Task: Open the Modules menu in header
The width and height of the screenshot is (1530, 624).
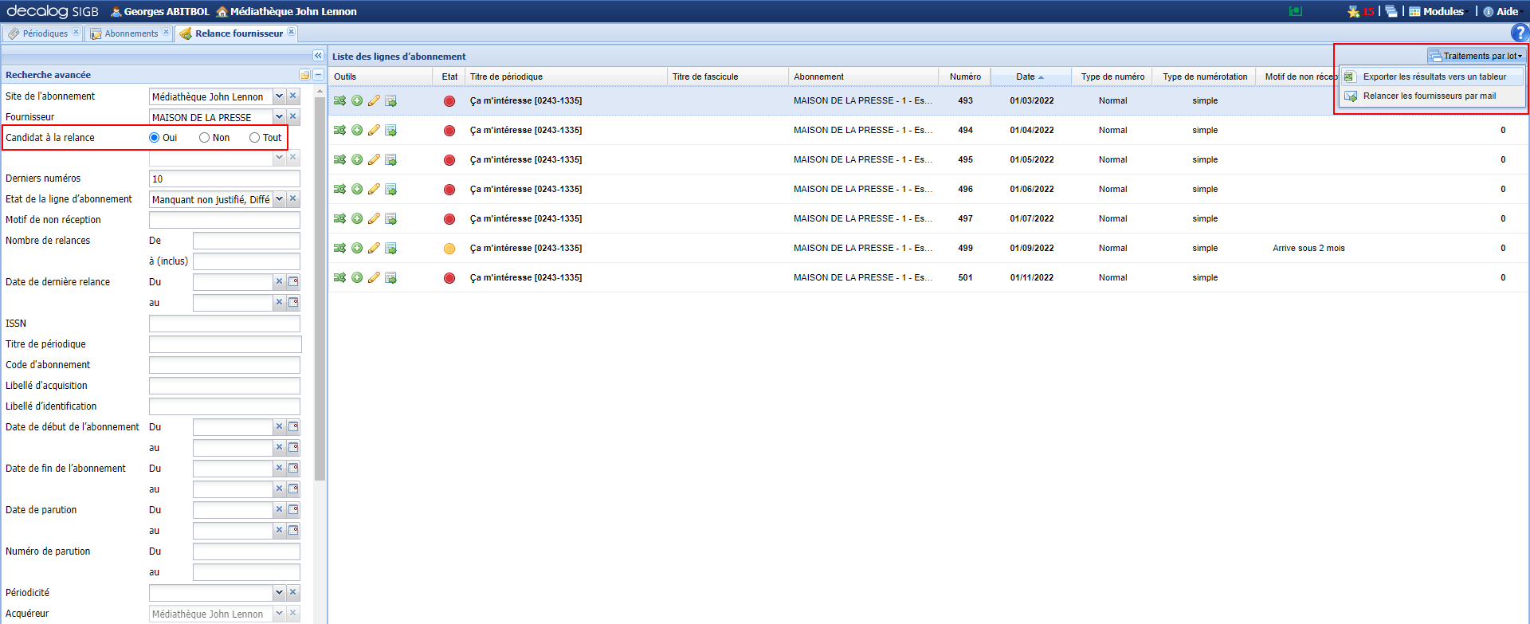Action: pos(1437,11)
